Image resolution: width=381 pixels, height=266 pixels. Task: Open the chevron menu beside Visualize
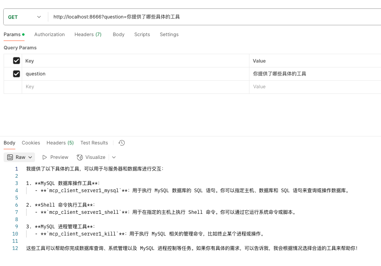pyautogui.click(x=114, y=157)
